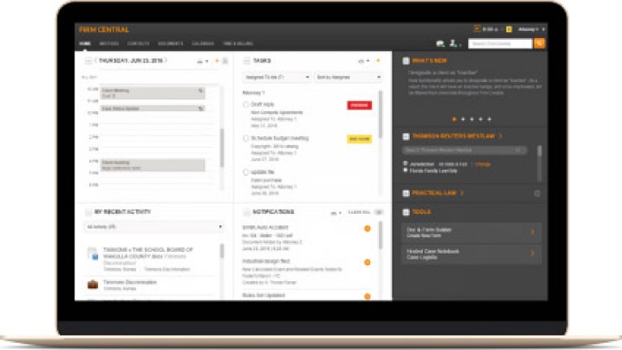Mark Schedule budget meeting task complete
The height and width of the screenshot is (350, 622).
point(246,139)
